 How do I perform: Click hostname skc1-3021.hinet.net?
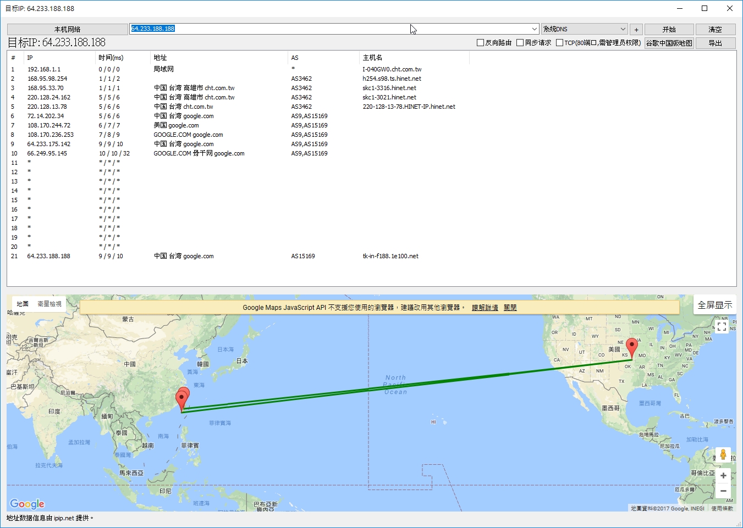click(x=389, y=97)
